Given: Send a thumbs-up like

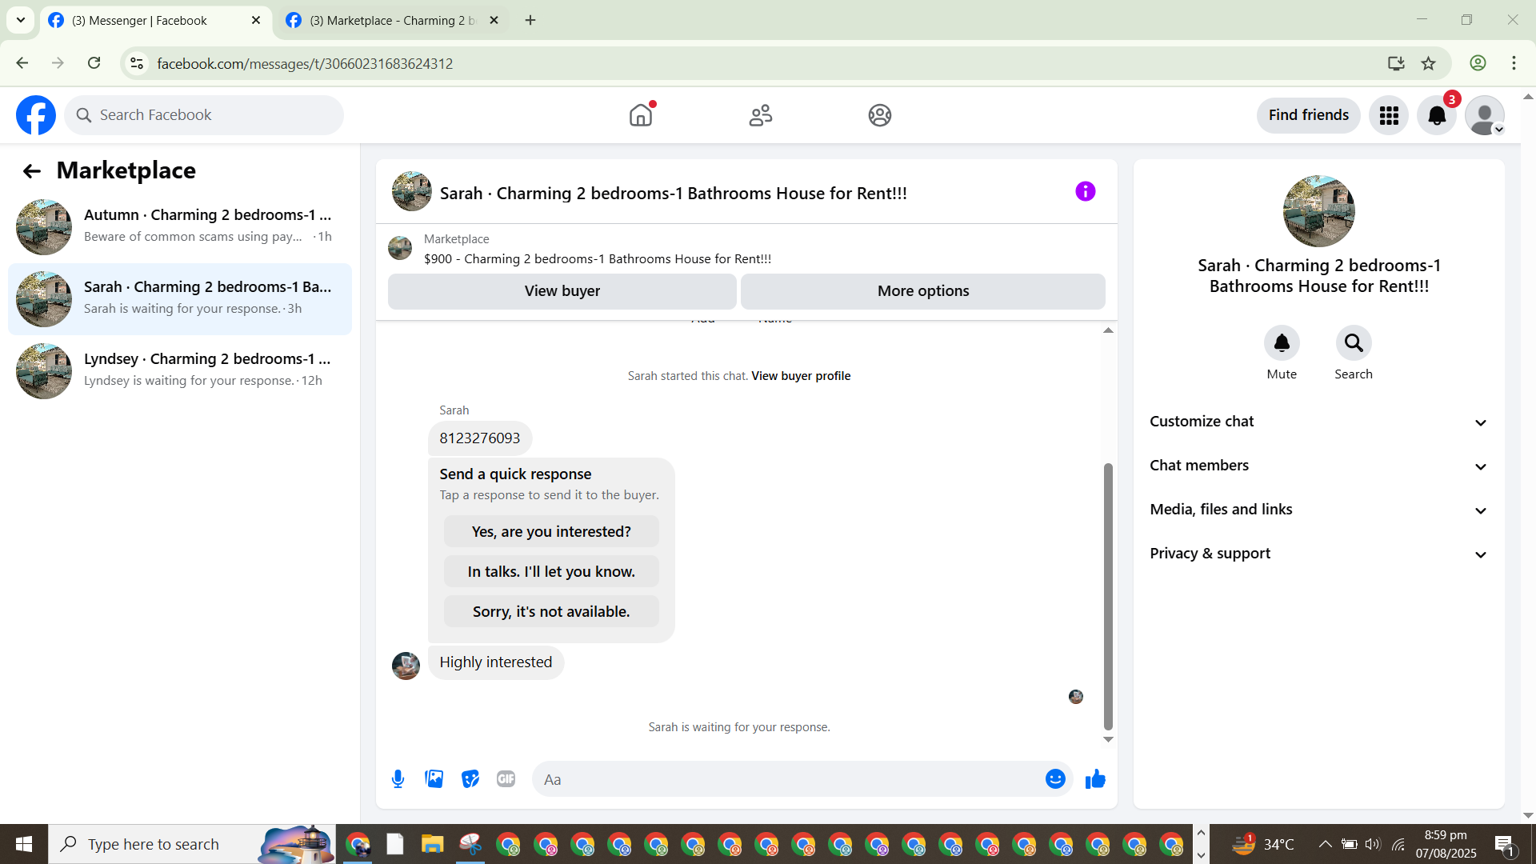Looking at the screenshot, I should pyautogui.click(x=1095, y=779).
